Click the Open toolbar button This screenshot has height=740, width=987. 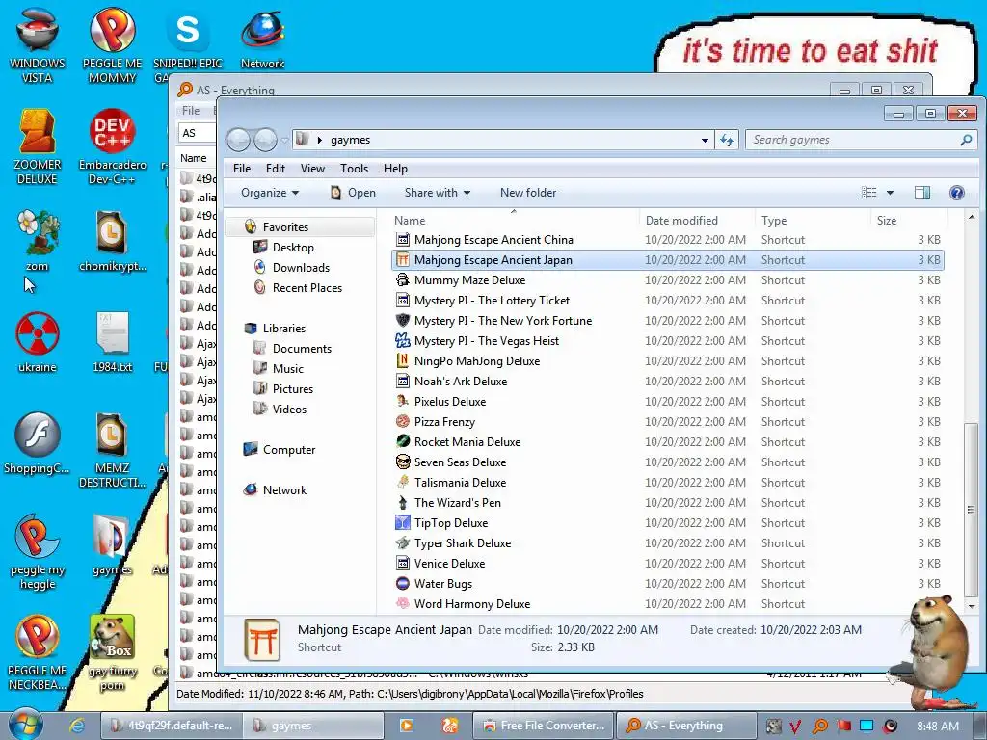[x=353, y=193]
